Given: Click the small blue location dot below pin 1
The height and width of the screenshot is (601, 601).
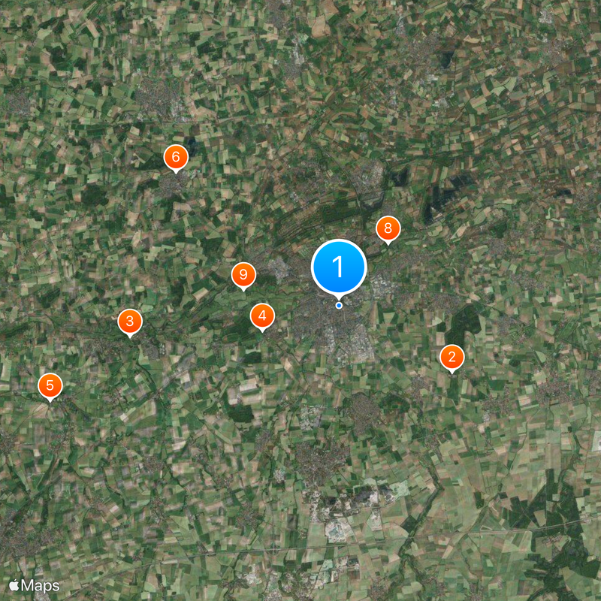Looking at the screenshot, I should [x=339, y=306].
